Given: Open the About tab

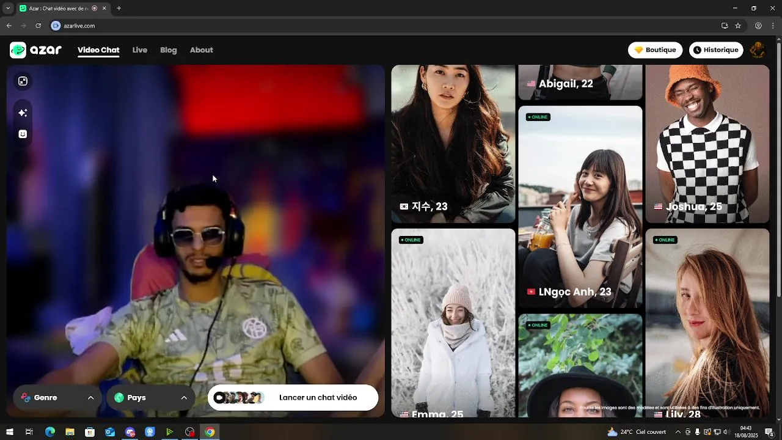Looking at the screenshot, I should click(x=202, y=50).
